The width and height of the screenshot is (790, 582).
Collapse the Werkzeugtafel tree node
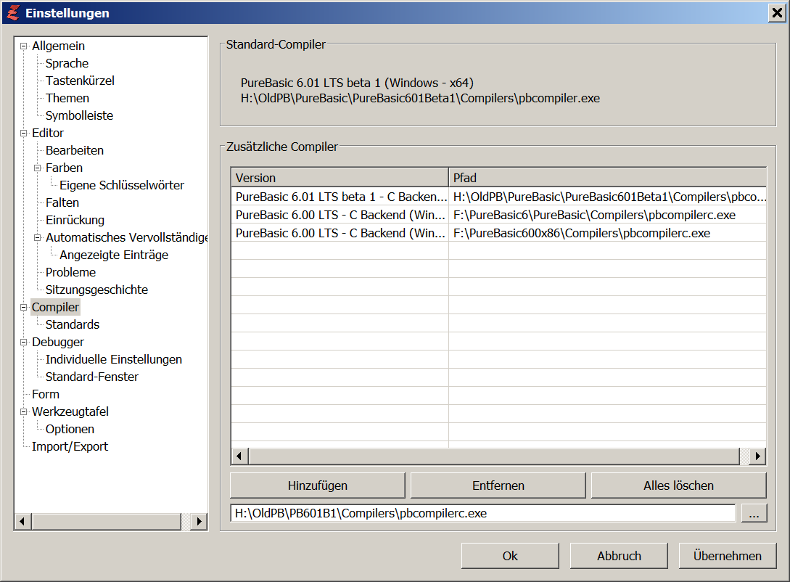23,411
